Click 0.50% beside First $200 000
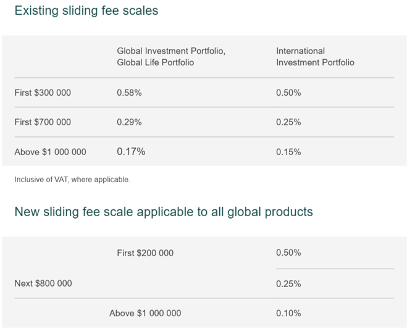This screenshot has height=336, width=415. (288, 253)
